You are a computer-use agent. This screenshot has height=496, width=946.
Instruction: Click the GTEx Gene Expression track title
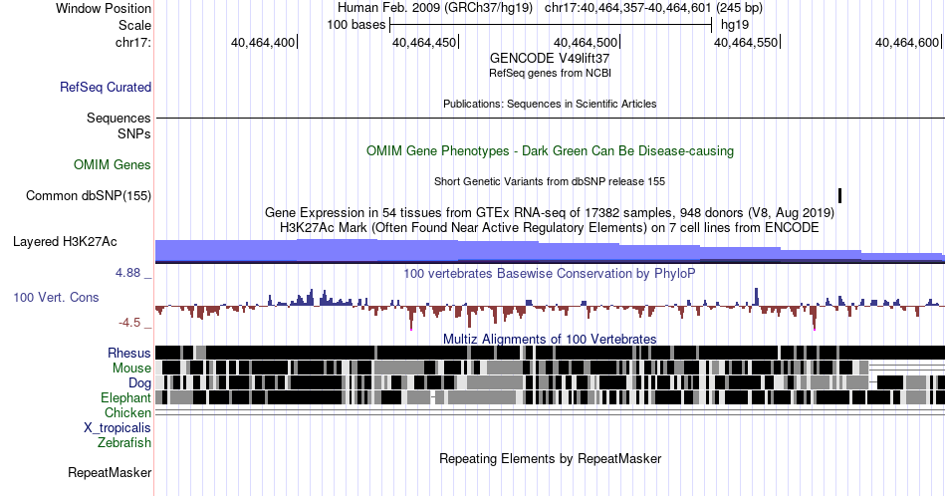pyautogui.click(x=550, y=212)
